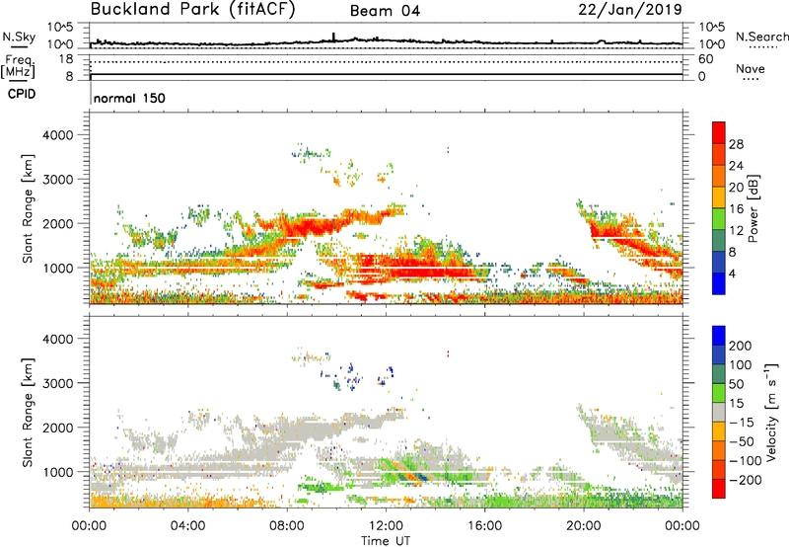Click the 'N.Search' legend label
This screenshot has height=547, width=789.
762,37
